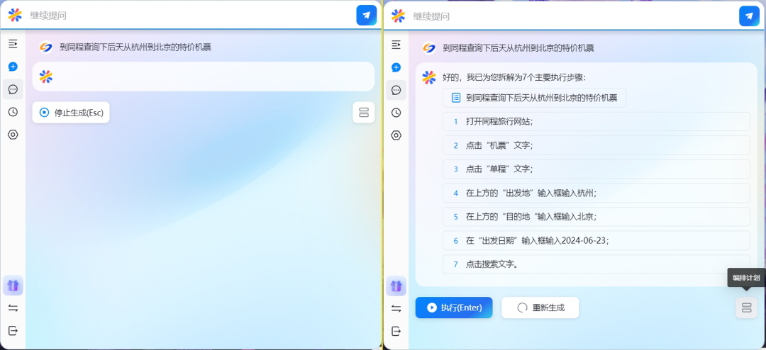Select step 6 出发日期 2024-06-23

[x=596, y=241]
